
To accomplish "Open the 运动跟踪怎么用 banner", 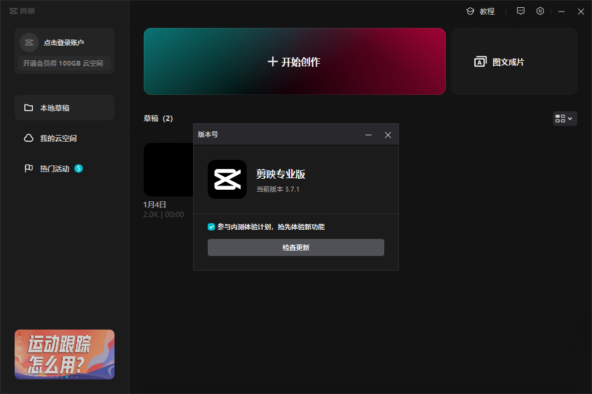I will coord(65,354).
